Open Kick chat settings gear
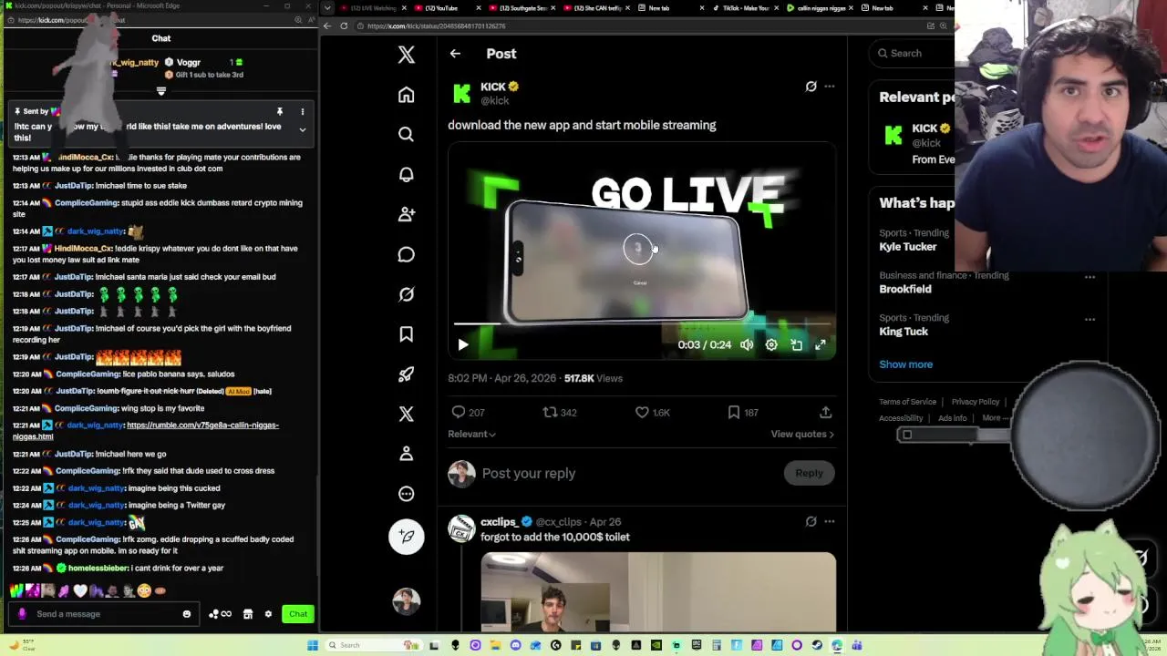 (x=268, y=614)
